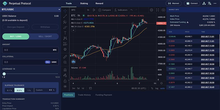This screenshot has height=110, width=220.
Task: Lock all drawing tools
Action: click(x=65, y=81)
